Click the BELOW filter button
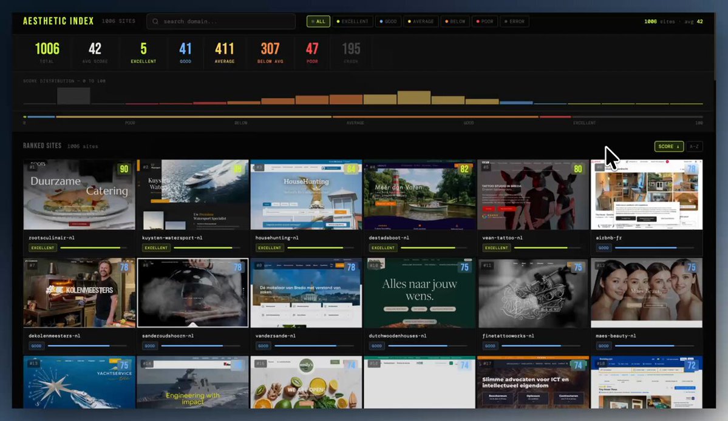Screen dimensions: 728x421 (455, 21)
